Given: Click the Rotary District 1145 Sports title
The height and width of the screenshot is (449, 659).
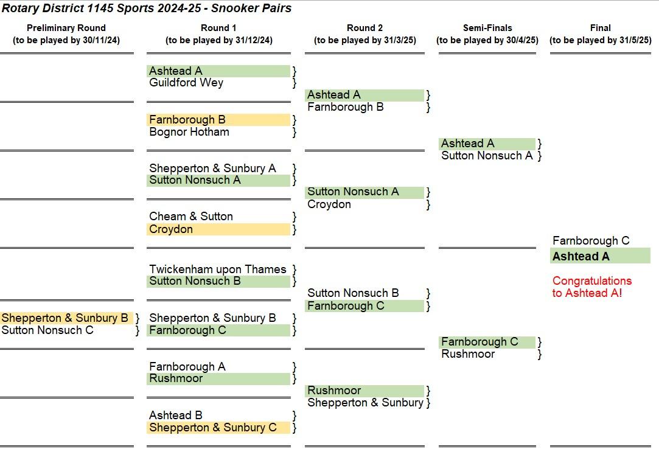Looking at the screenshot, I should point(146,8).
